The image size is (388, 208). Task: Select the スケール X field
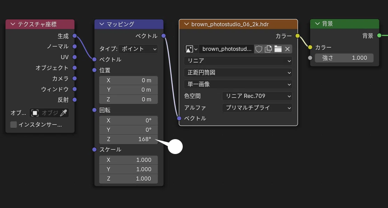pos(129,160)
